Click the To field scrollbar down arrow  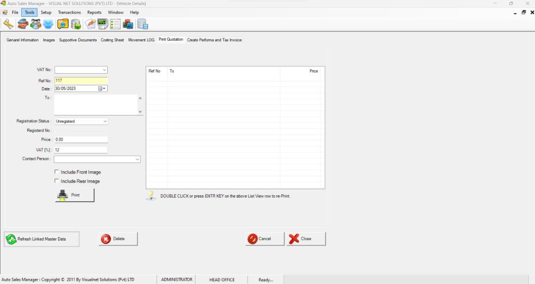140,112
